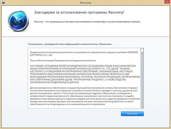Close the Recovery window
171x129 pixels.
(x=168, y=2)
